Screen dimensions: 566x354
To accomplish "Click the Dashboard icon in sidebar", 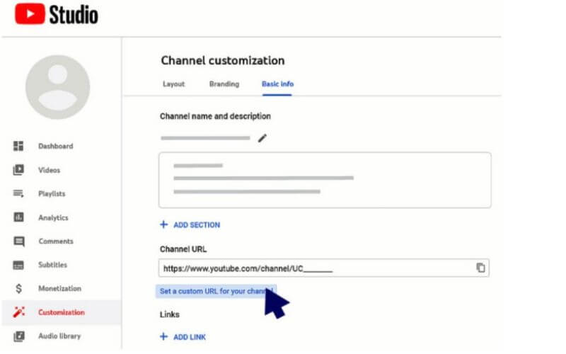I will (x=19, y=147).
